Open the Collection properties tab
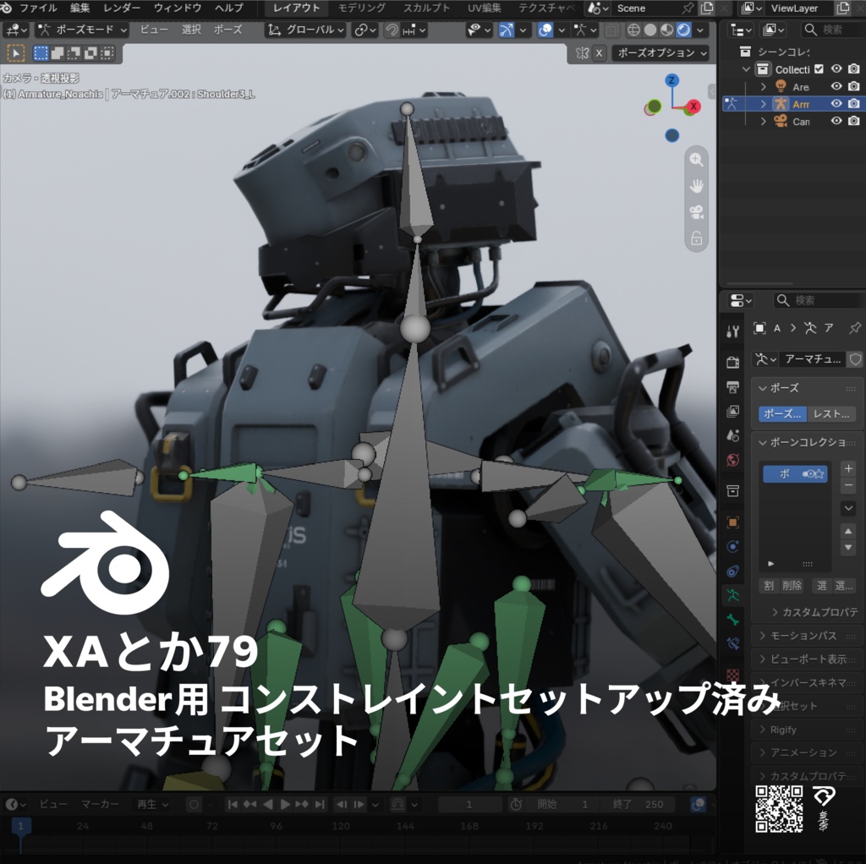Screen dimensions: 866x864 [x=733, y=491]
